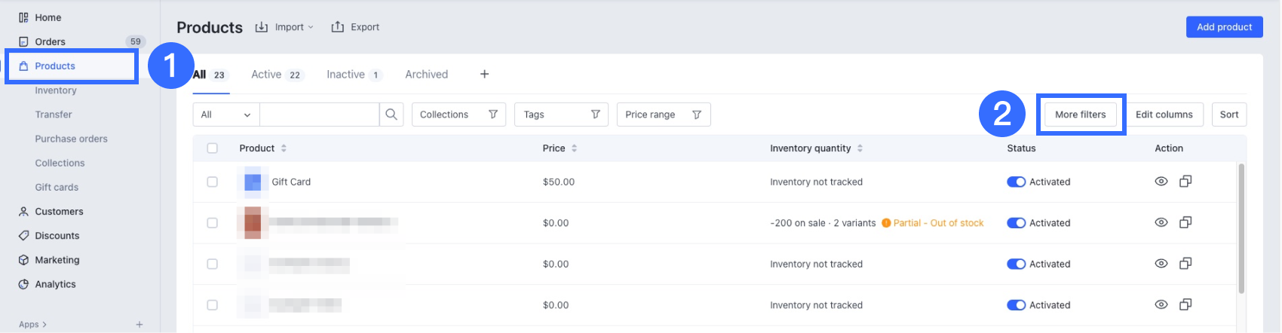Open Orders in the sidebar
This screenshot has height=333, width=1282.
click(50, 41)
